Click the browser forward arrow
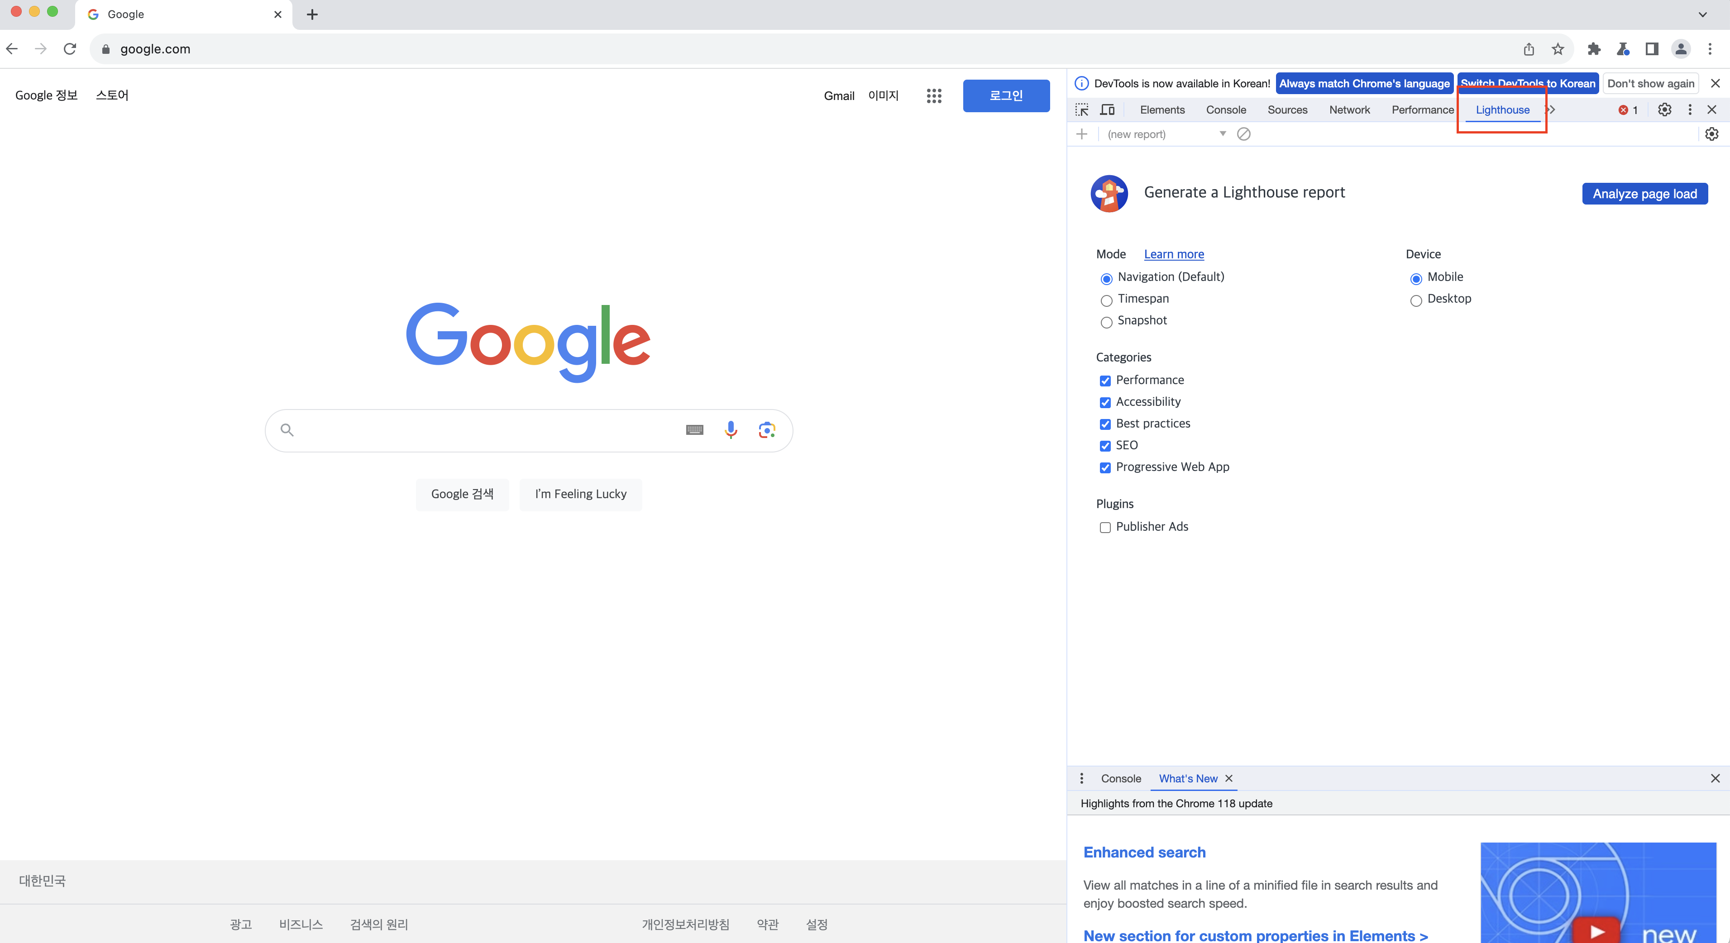Screen dimensions: 1730x943 click(41, 49)
